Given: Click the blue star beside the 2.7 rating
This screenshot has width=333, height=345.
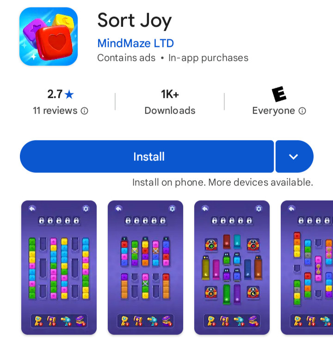Looking at the screenshot, I should [69, 94].
